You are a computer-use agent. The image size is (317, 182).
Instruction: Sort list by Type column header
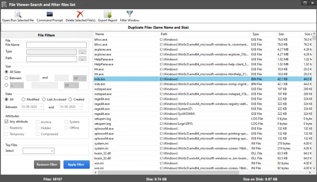point(263,34)
